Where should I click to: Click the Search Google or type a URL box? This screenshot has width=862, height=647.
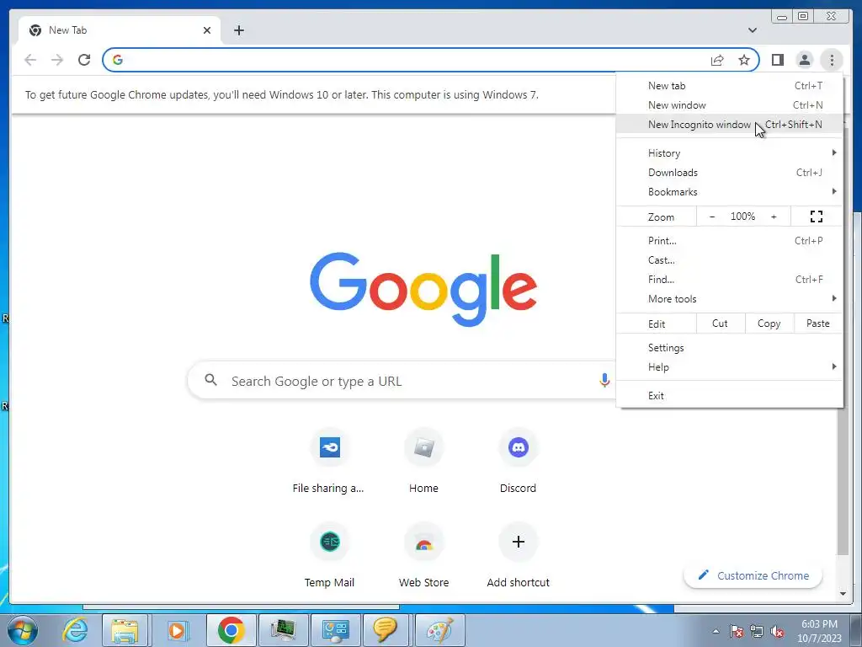click(402, 380)
